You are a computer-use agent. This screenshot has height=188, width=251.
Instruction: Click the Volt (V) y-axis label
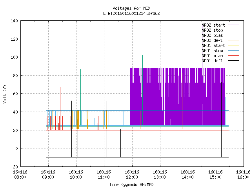5,94
